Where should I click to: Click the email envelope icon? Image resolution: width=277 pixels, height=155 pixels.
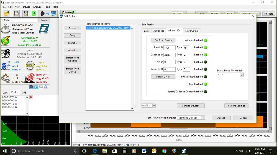point(41,87)
